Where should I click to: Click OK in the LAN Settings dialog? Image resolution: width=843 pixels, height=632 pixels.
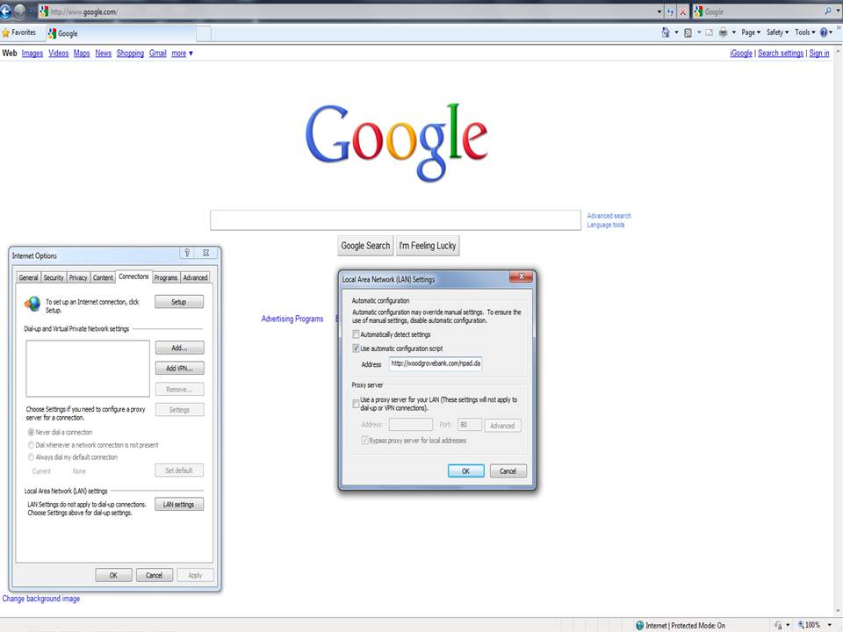(x=465, y=471)
